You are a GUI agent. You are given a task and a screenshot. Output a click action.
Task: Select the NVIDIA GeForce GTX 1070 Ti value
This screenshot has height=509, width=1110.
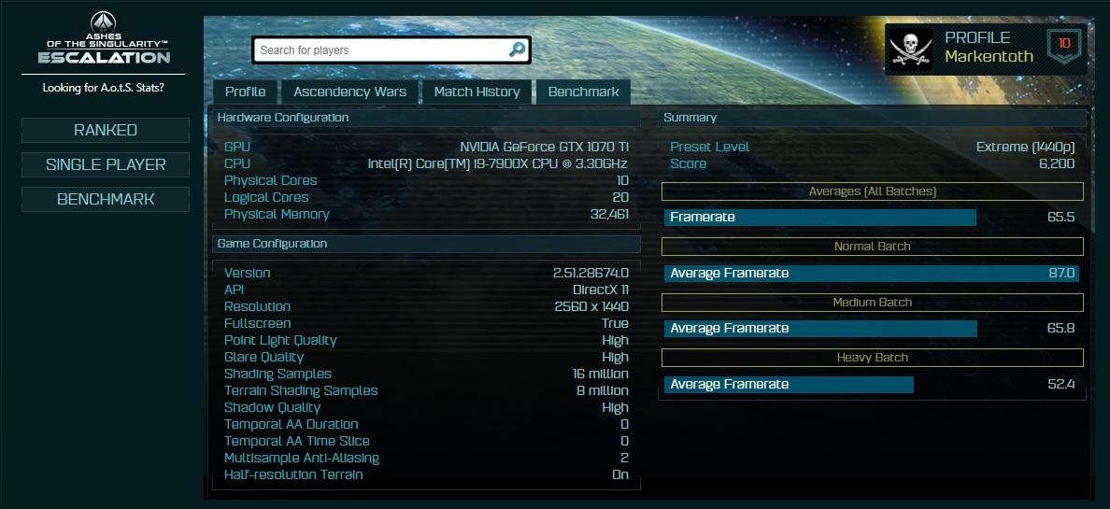pos(545,148)
